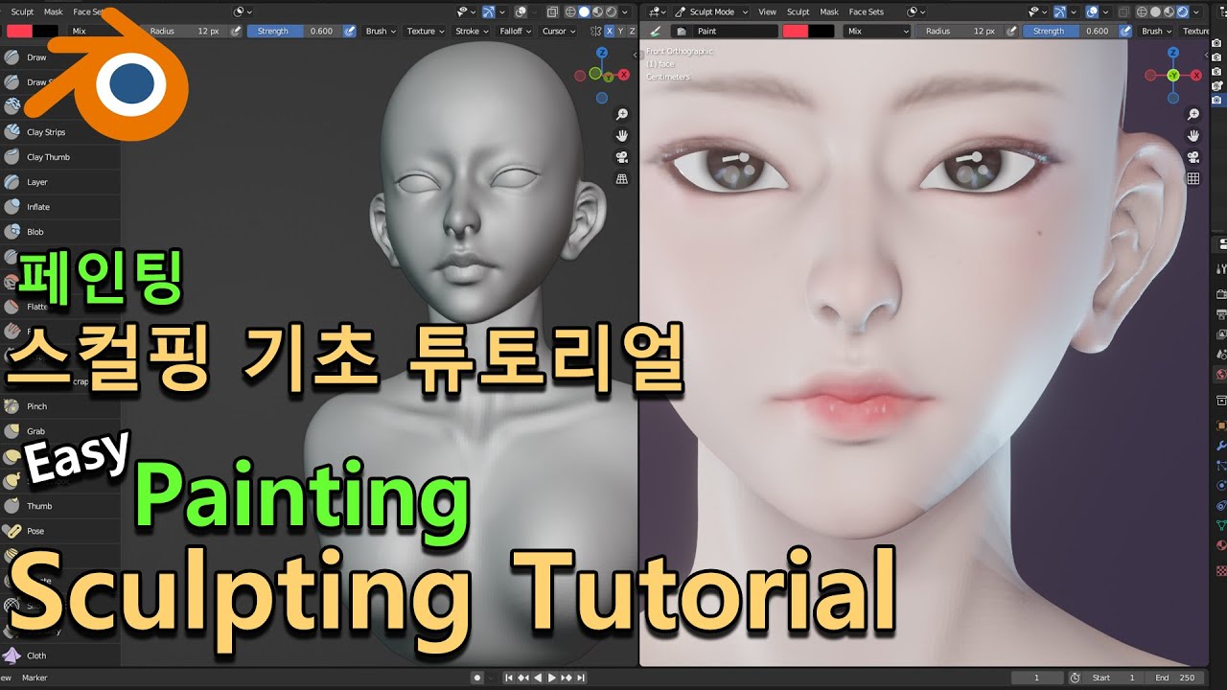The image size is (1227, 690).
Task: Select the Draw brush in left toolbar
Action: pyautogui.click(x=59, y=57)
